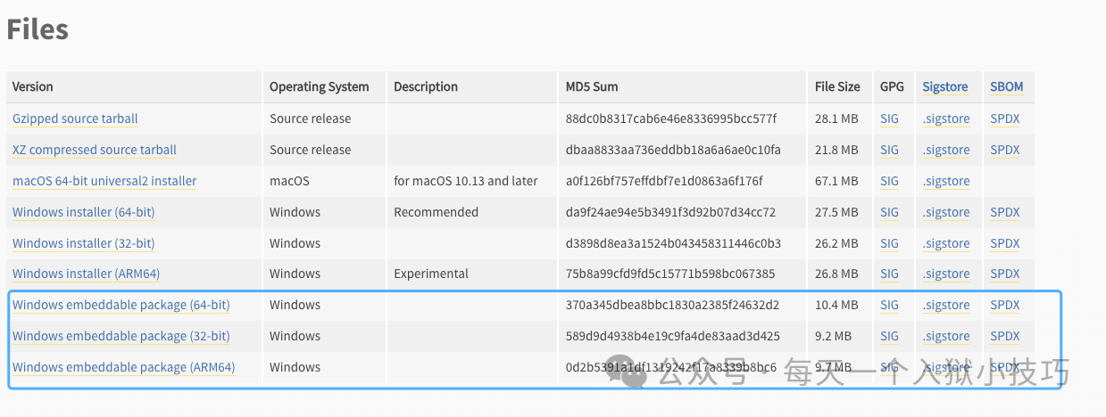Click MD5 sum of Windows installer (64-bit)
This screenshot has width=1106, height=417.
click(670, 212)
